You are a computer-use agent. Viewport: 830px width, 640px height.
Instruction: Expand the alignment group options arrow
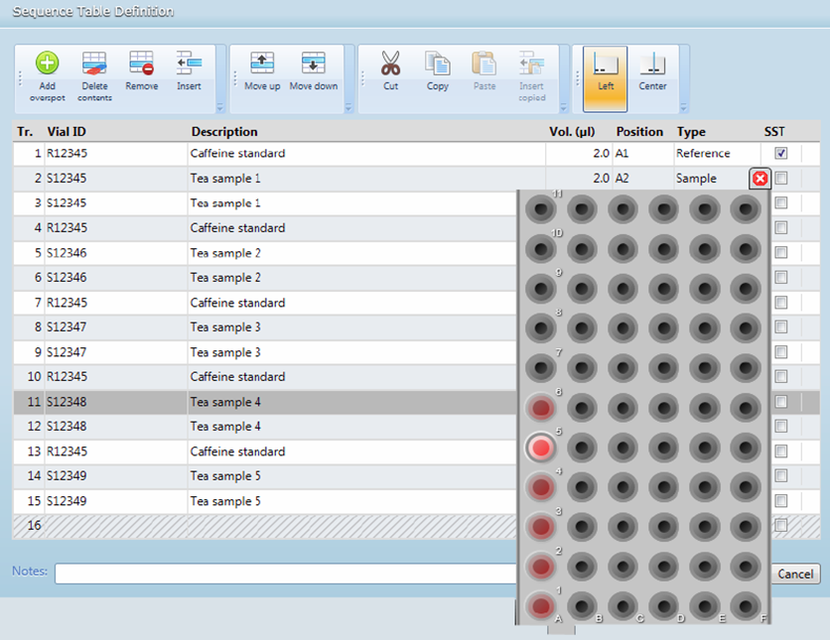pyautogui.click(x=685, y=107)
